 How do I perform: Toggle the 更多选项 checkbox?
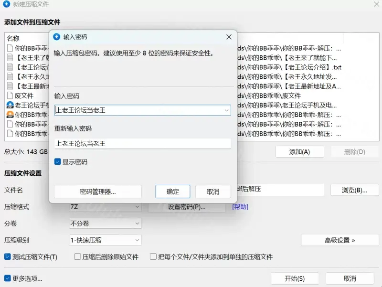pyautogui.click(x=8, y=278)
